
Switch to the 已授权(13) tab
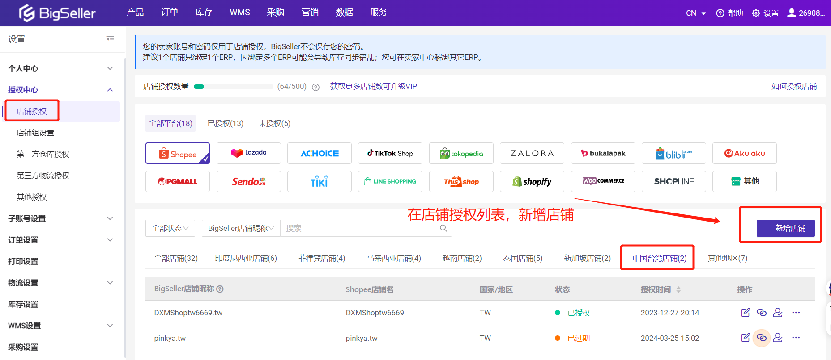pos(226,123)
